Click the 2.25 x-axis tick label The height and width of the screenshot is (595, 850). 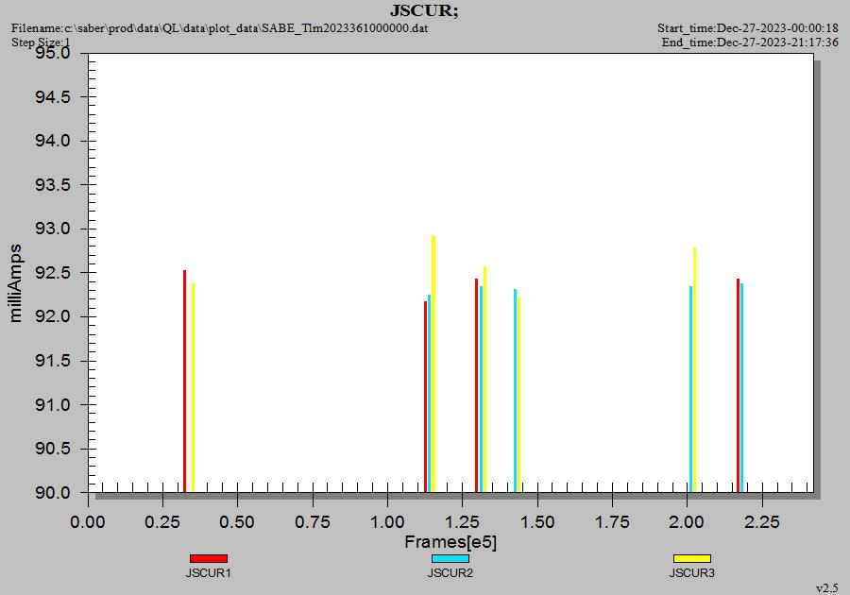[761, 522]
